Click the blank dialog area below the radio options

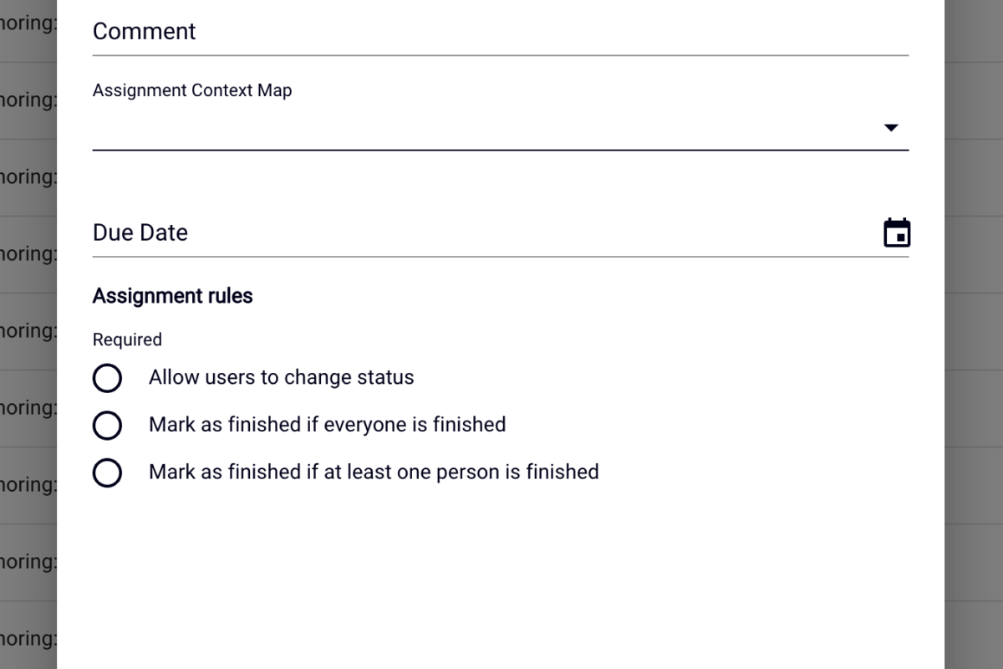click(x=501, y=577)
